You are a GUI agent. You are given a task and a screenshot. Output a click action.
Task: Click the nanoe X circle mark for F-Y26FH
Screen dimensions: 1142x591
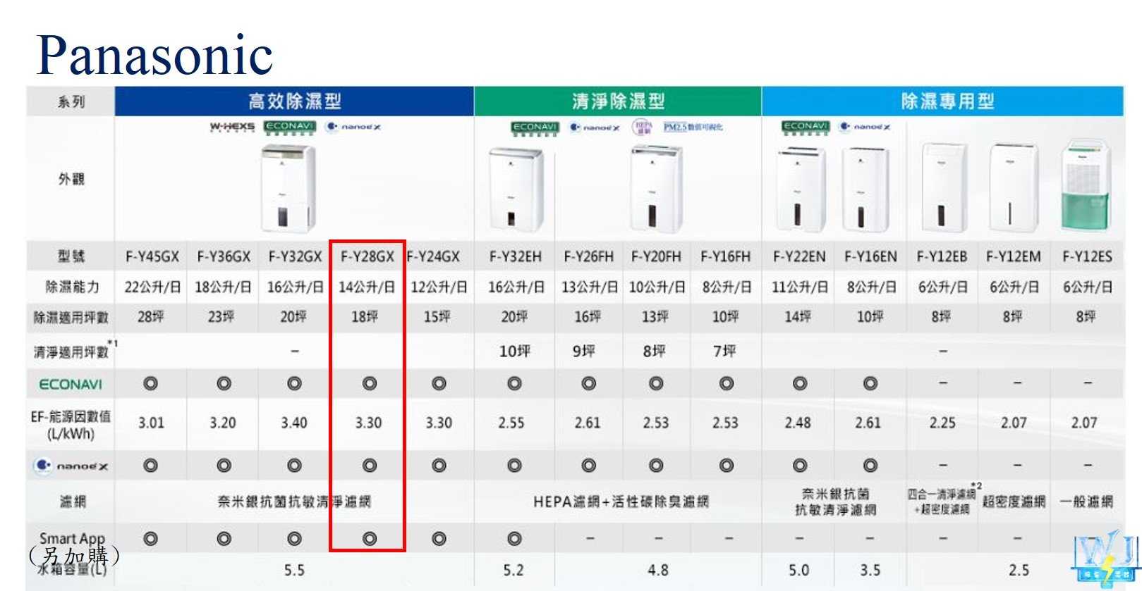click(x=588, y=466)
